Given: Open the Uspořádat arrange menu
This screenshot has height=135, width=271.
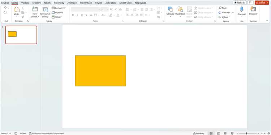Looking at the screenshot, I should pos(180,12).
